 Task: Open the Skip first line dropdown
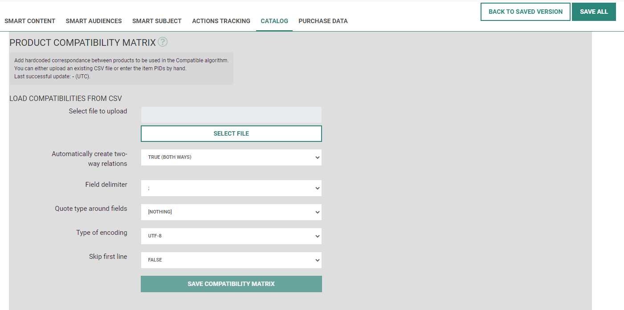click(231, 260)
